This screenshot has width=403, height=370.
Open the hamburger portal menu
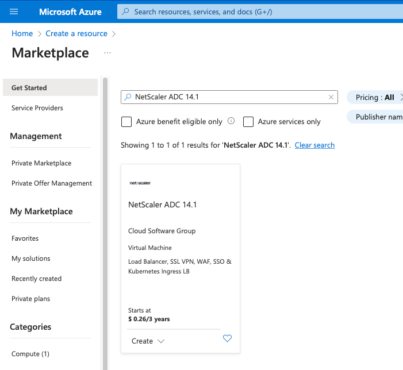(x=14, y=11)
